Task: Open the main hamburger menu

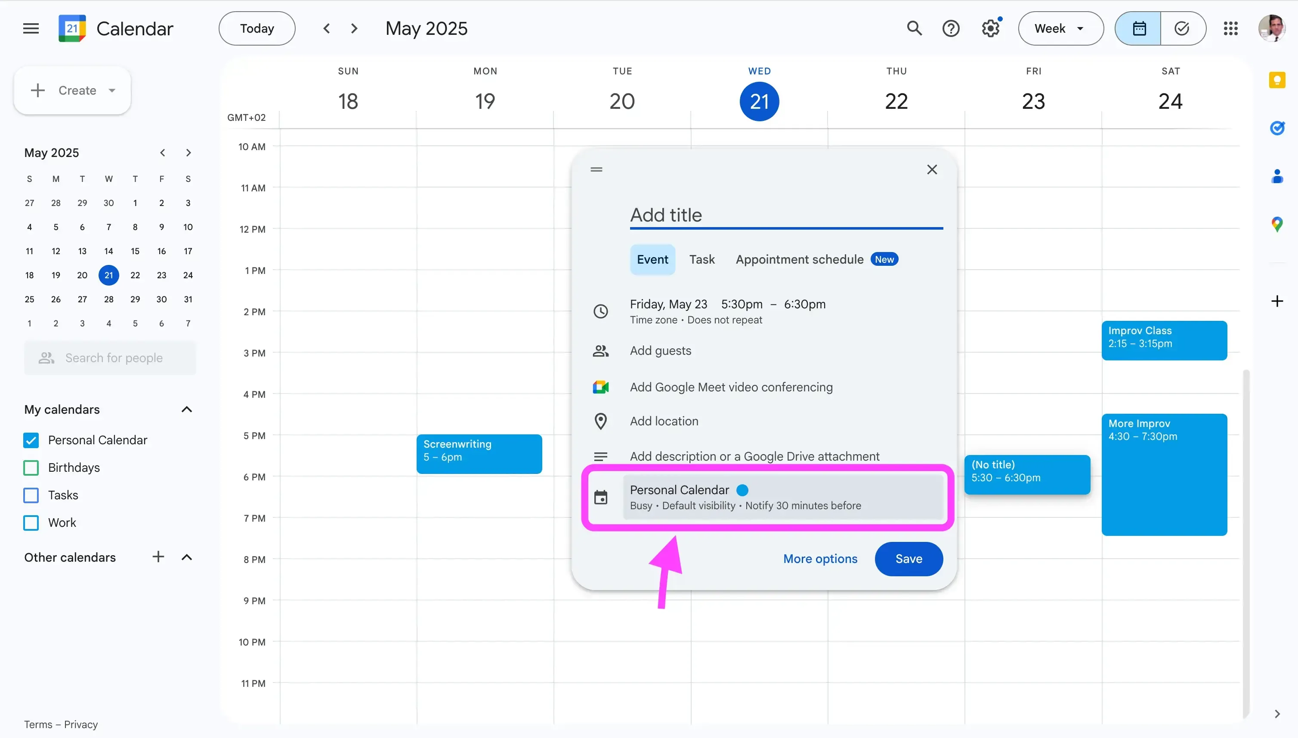Action: [30, 28]
